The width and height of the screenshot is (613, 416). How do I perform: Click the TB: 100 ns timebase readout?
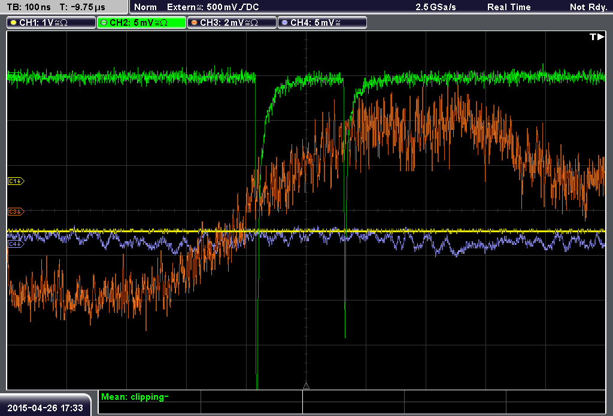click(x=29, y=7)
